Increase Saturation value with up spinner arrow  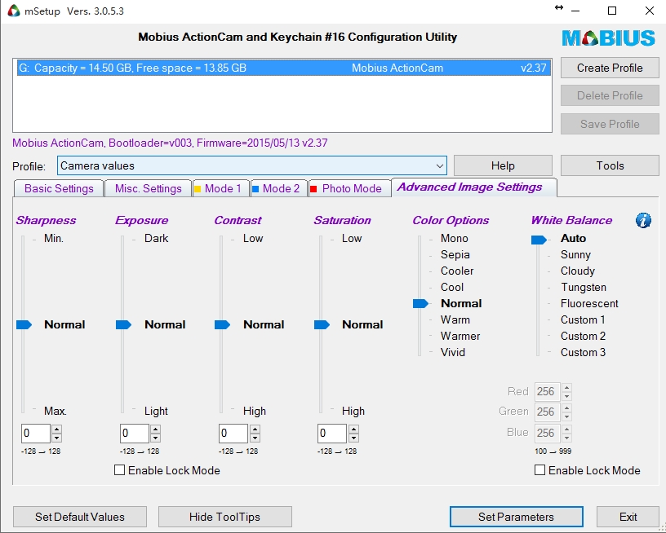354,429
